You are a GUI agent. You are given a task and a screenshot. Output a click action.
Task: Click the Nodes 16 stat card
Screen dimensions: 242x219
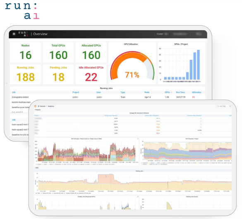[26, 52]
